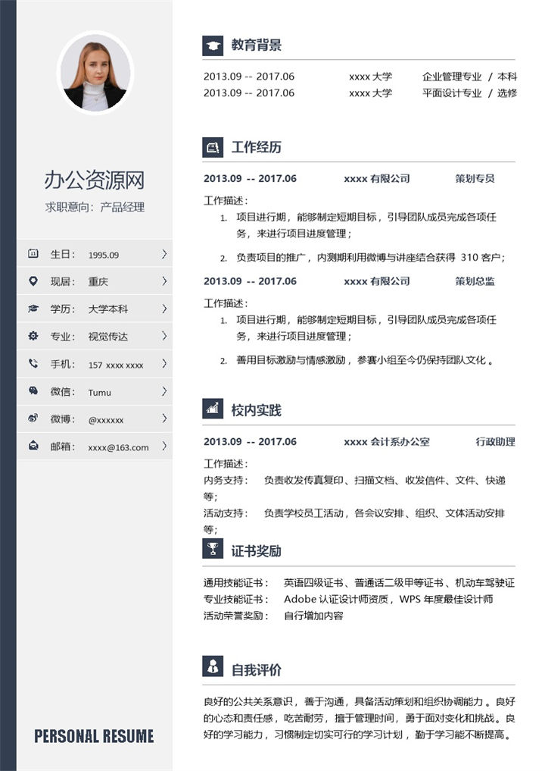Click the chart icon beside 校内实践
This screenshot has width=545, height=771.
click(x=213, y=409)
